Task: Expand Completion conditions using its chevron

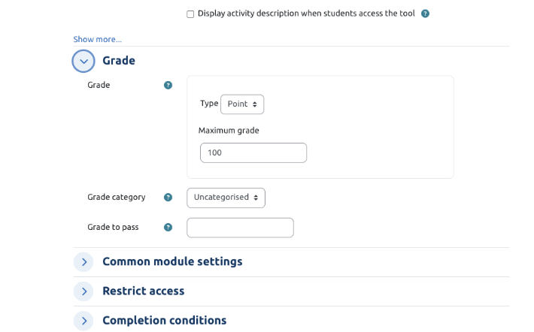Action: 83,321
